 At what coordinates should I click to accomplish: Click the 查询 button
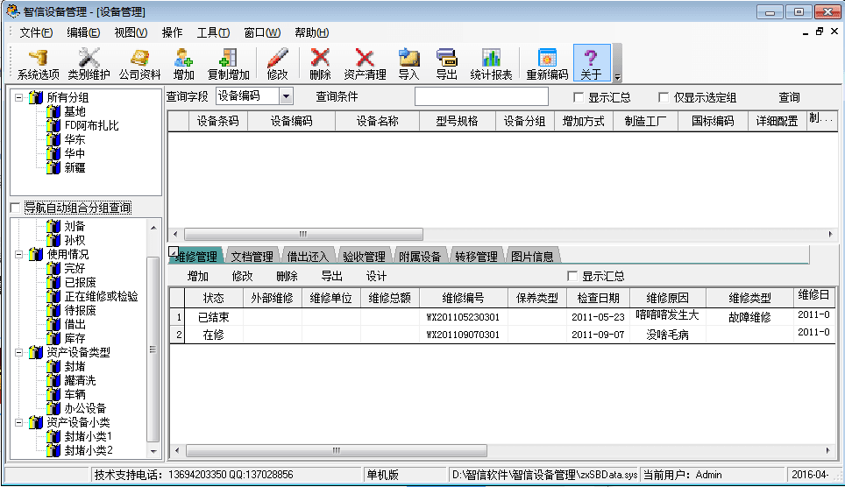coord(789,98)
